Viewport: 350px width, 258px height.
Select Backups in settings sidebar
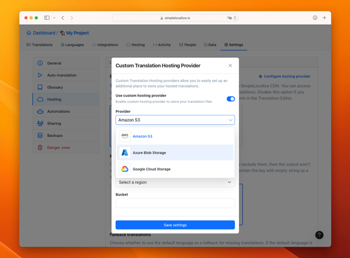(x=66, y=135)
